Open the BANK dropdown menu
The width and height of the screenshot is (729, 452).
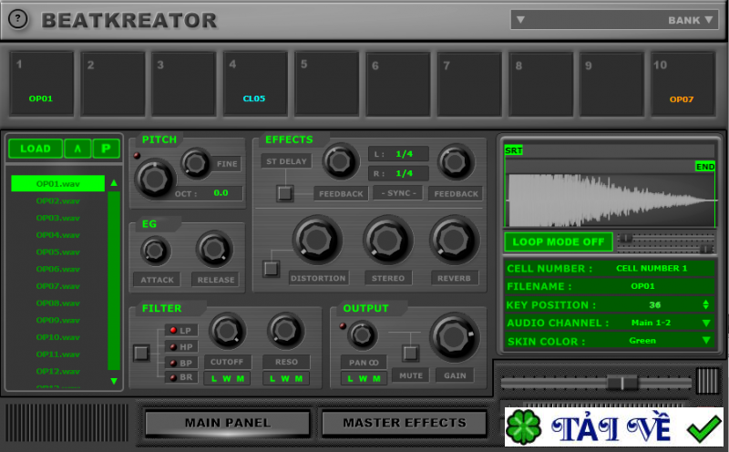[691, 20]
